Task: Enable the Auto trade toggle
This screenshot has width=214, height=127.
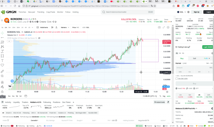Action: (207, 59)
